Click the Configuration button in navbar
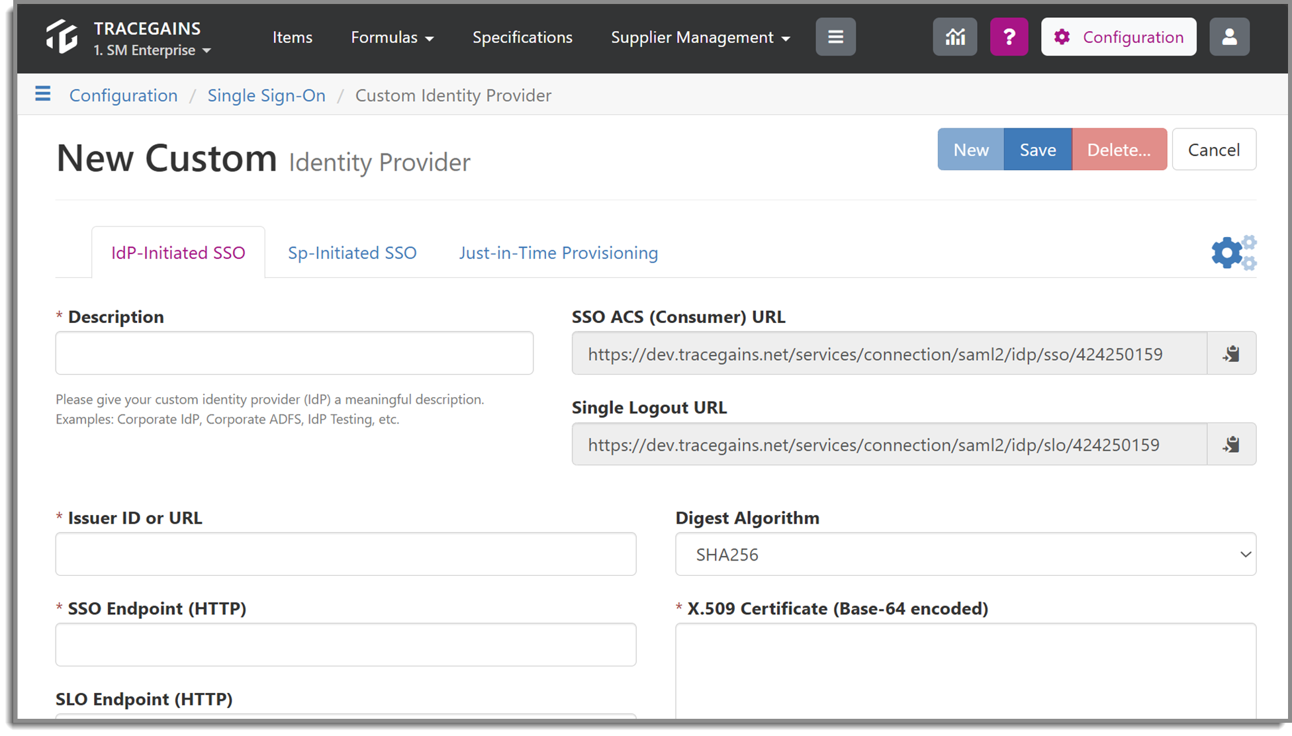This screenshot has width=1292, height=736. pos(1119,37)
